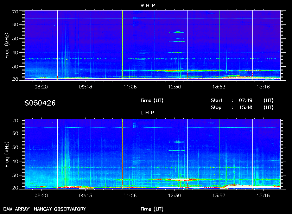
Task: Click the "50" frequency tick on LHP axis
Action: click(x=15, y=147)
